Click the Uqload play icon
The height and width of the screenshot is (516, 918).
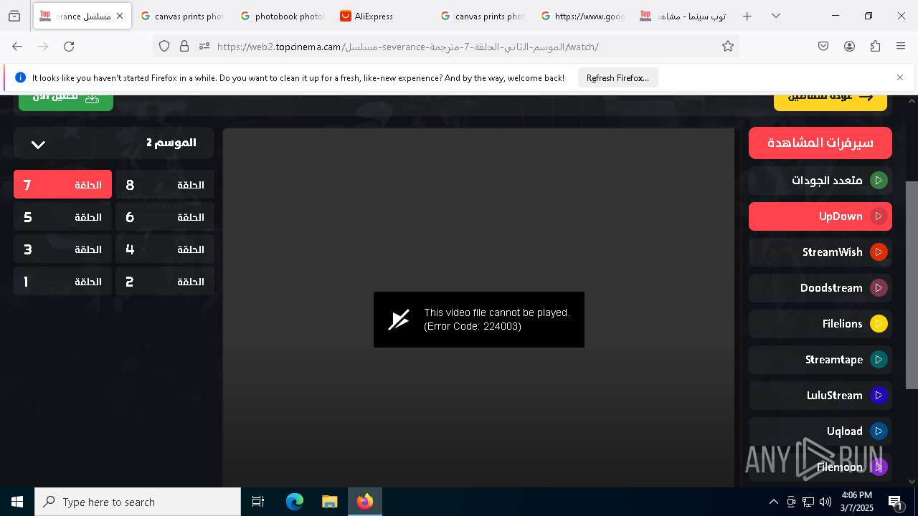tap(879, 431)
